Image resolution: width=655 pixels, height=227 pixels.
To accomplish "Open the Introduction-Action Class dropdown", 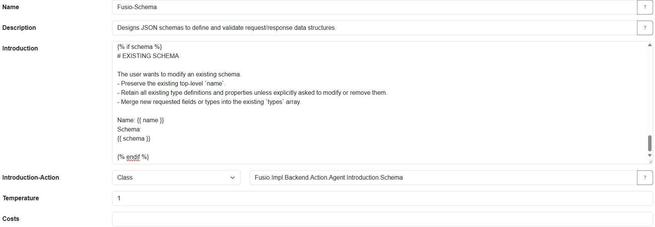I will click(x=176, y=178).
